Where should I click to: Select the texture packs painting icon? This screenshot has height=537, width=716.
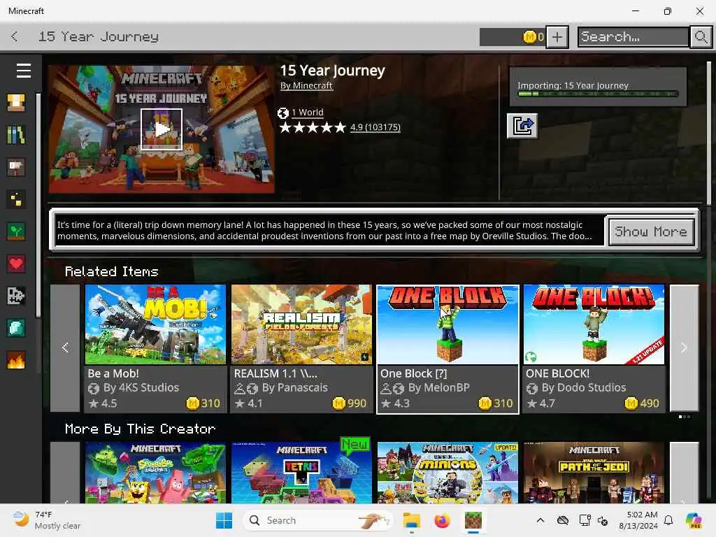pyautogui.click(x=16, y=167)
